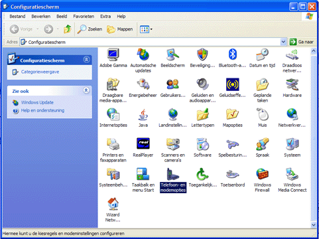Open Scanners en camera's
The image size is (319, 239).
[173, 144]
